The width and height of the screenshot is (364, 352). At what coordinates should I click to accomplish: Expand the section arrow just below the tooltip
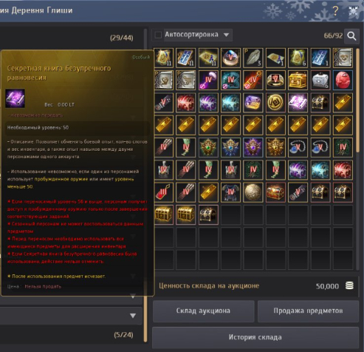(133, 297)
